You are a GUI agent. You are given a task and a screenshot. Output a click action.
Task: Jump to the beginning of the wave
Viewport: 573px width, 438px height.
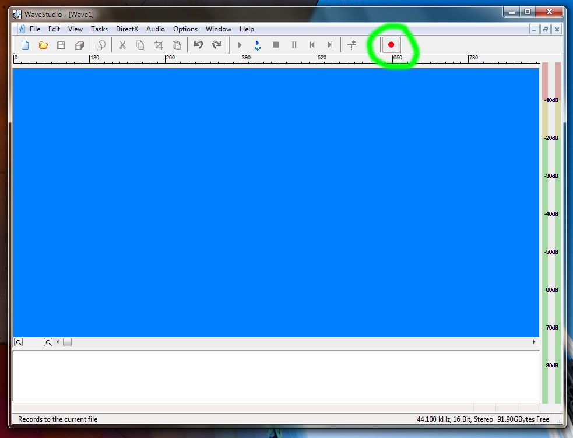pyautogui.click(x=312, y=45)
